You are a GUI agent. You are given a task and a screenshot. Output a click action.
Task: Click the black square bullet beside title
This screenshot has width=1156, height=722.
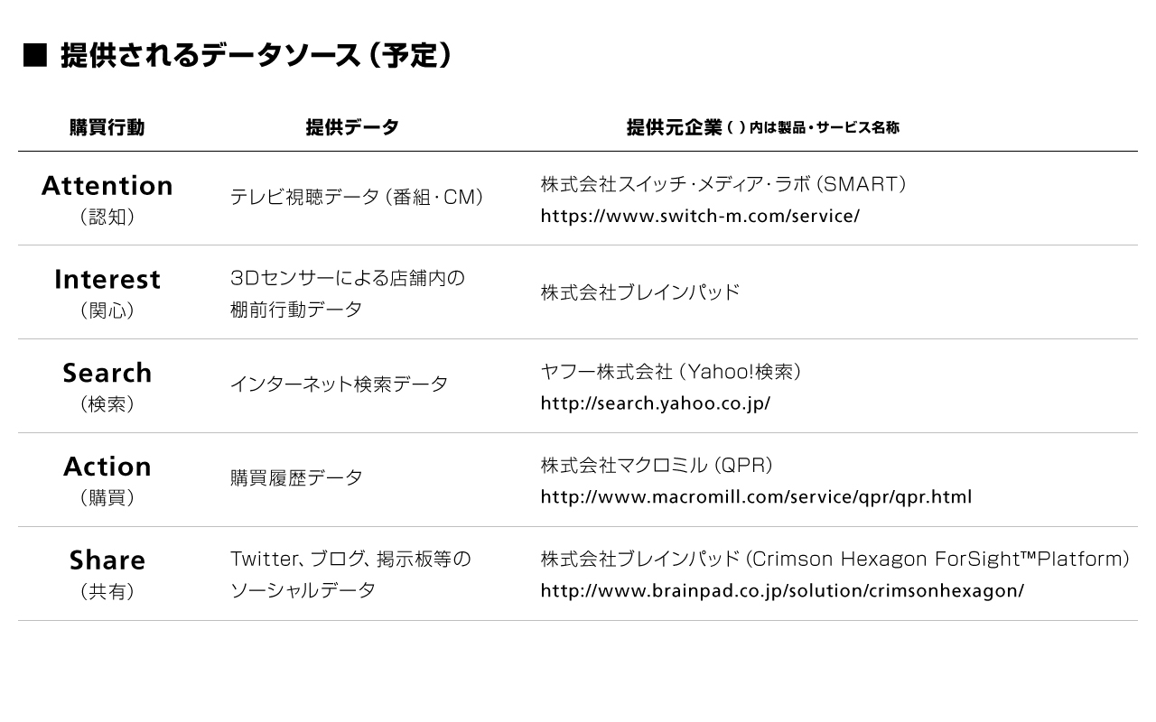tap(34, 56)
